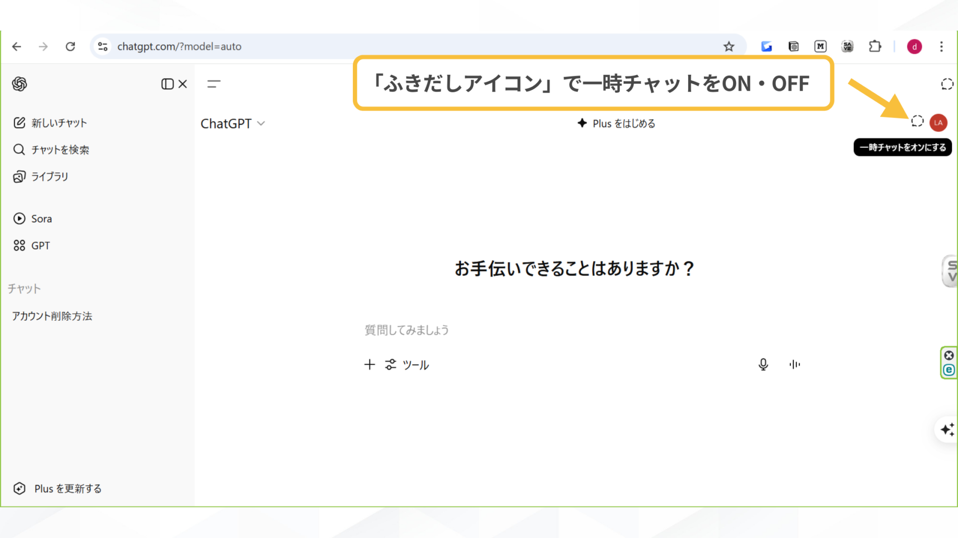Collapse the sidebar using the panel toggle
Screen dimensions: 958x538
pos(168,84)
